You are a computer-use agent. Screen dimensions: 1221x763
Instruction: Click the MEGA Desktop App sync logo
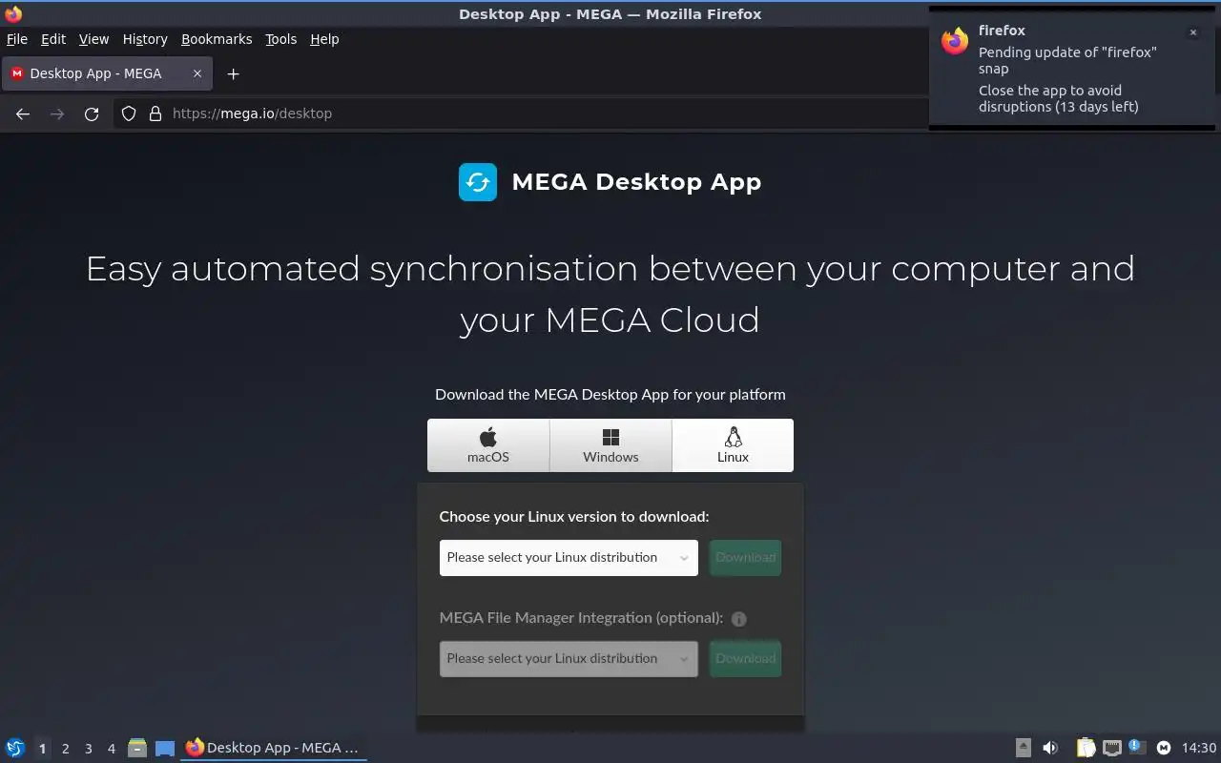pos(478,182)
